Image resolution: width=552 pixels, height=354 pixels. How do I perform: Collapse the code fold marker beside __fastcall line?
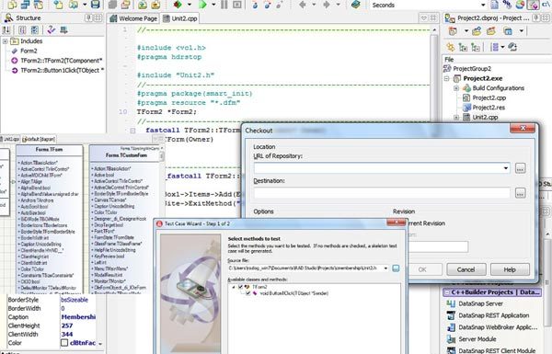pyautogui.click(x=132, y=131)
